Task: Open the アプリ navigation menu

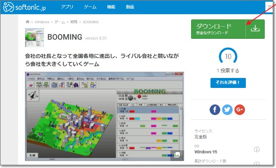Action: 67,7
